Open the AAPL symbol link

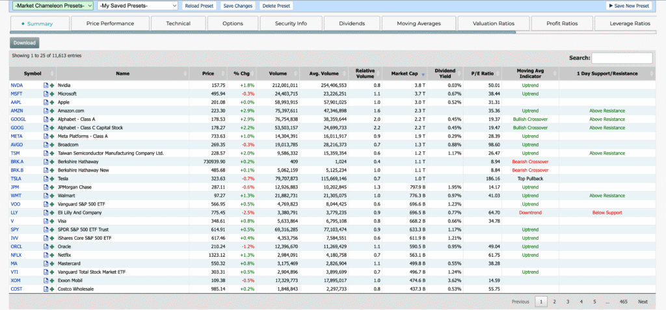[x=16, y=102]
